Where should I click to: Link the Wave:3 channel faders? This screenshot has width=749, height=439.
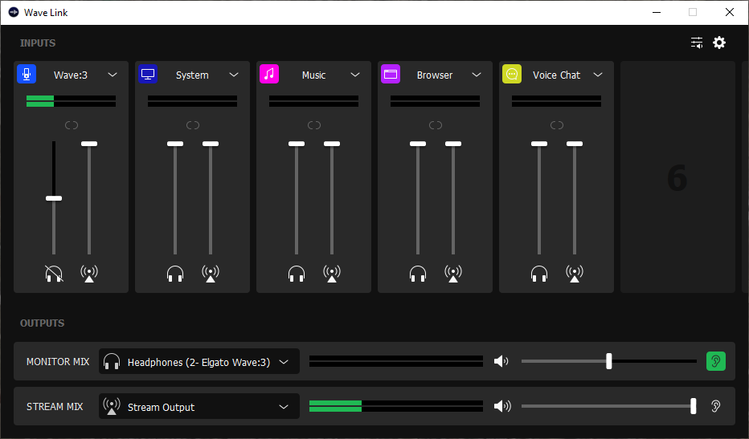click(72, 125)
